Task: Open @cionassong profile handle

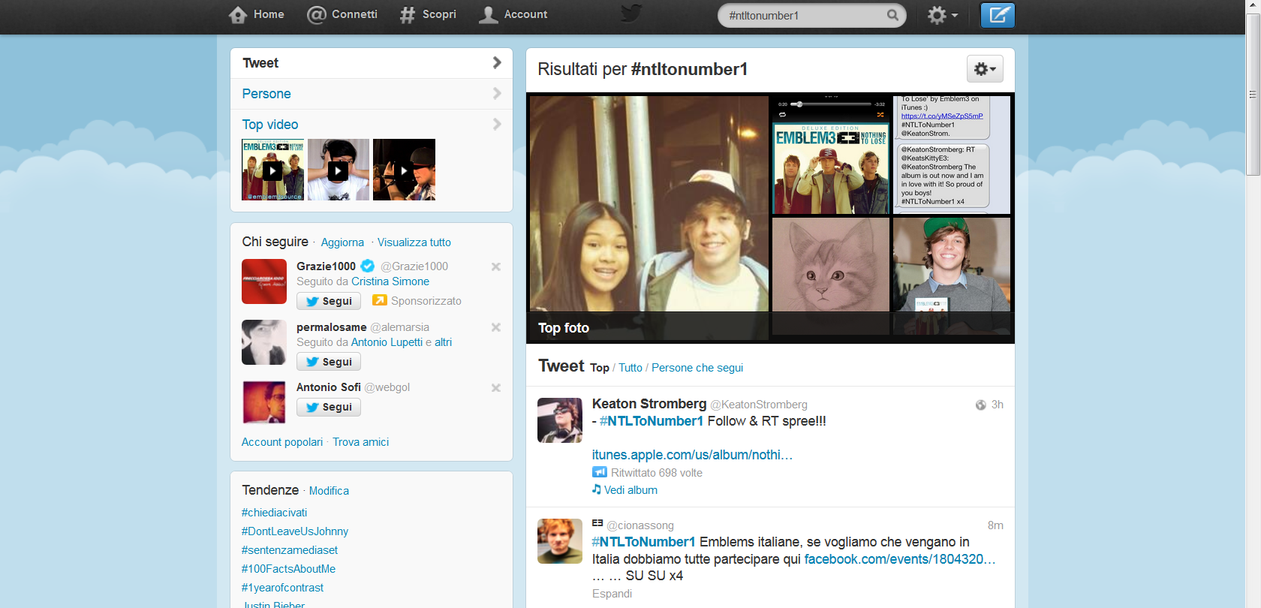Action: click(x=640, y=525)
